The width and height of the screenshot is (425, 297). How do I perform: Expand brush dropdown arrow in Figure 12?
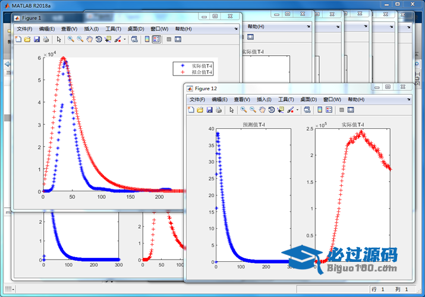[x=297, y=110]
